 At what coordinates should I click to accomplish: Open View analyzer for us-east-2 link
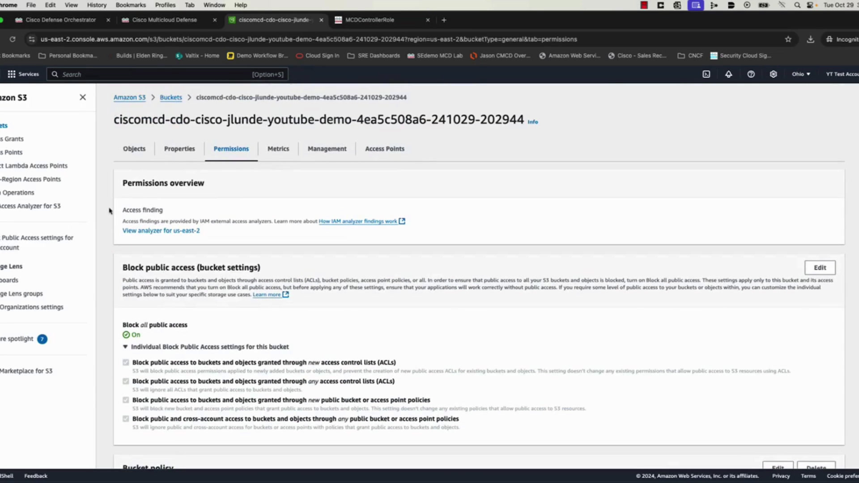161,231
